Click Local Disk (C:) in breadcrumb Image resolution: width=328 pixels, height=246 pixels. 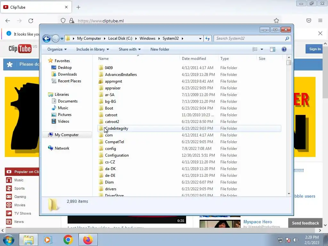120,38
